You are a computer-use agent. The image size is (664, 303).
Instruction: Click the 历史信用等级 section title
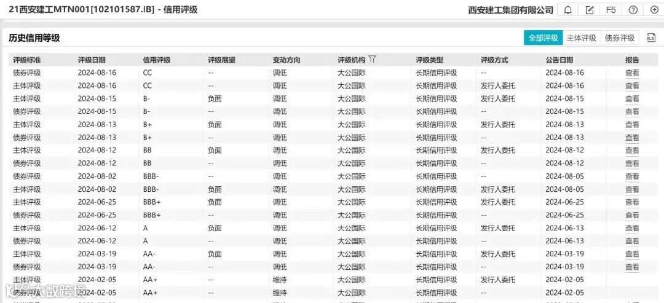(34, 37)
